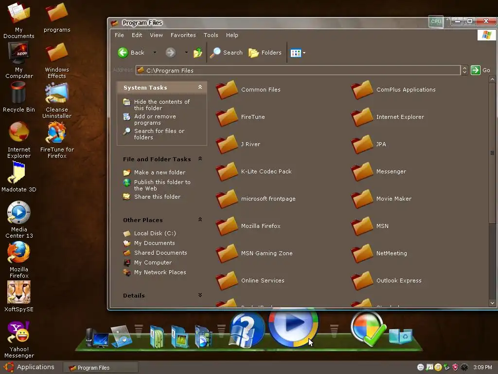The image size is (498, 374).
Task: Expand the Details panel
Action: pyautogui.click(x=200, y=295)
